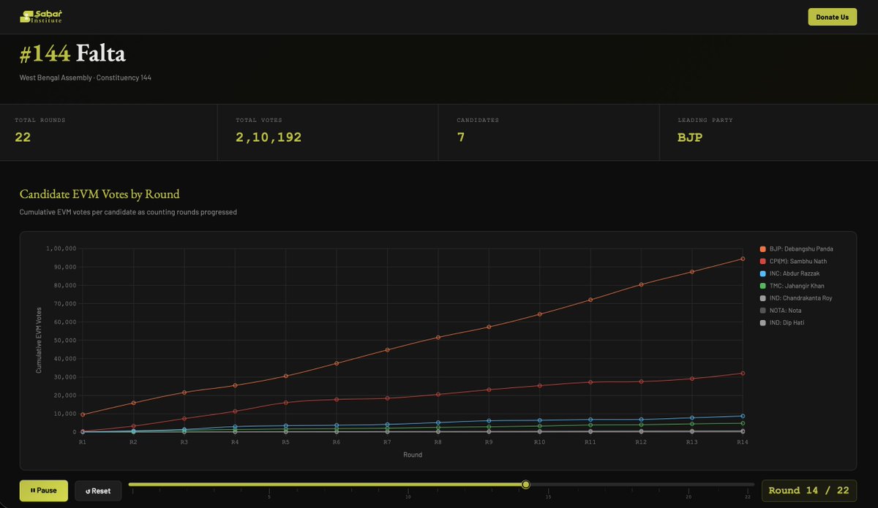Click the Total Votes value 2,10,192
This screenshot has width=878, height=508.
(x=269, y=137)
